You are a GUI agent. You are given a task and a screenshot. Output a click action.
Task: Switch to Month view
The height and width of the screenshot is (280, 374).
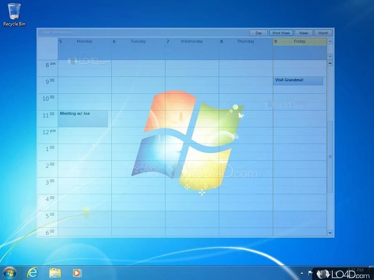(x=323, y=32)
